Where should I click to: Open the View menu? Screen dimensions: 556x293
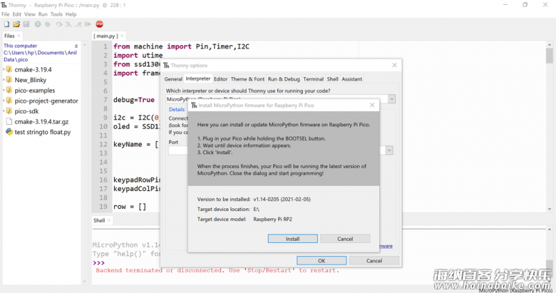30,14
